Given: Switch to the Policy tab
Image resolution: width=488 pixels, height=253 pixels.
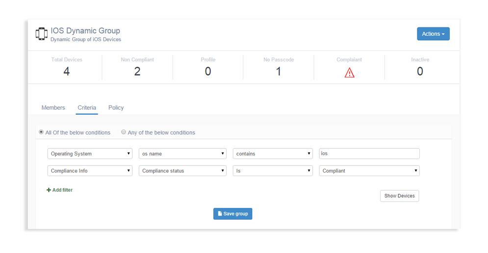Looking at the screenshot, I should click(x=116, y=108).
